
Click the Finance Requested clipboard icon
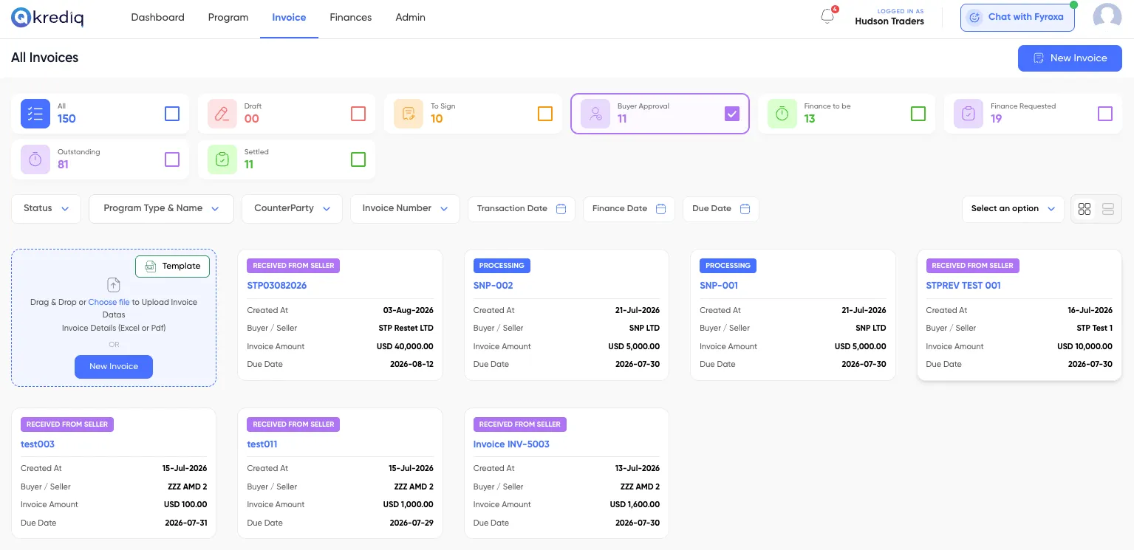click(969, 114)
